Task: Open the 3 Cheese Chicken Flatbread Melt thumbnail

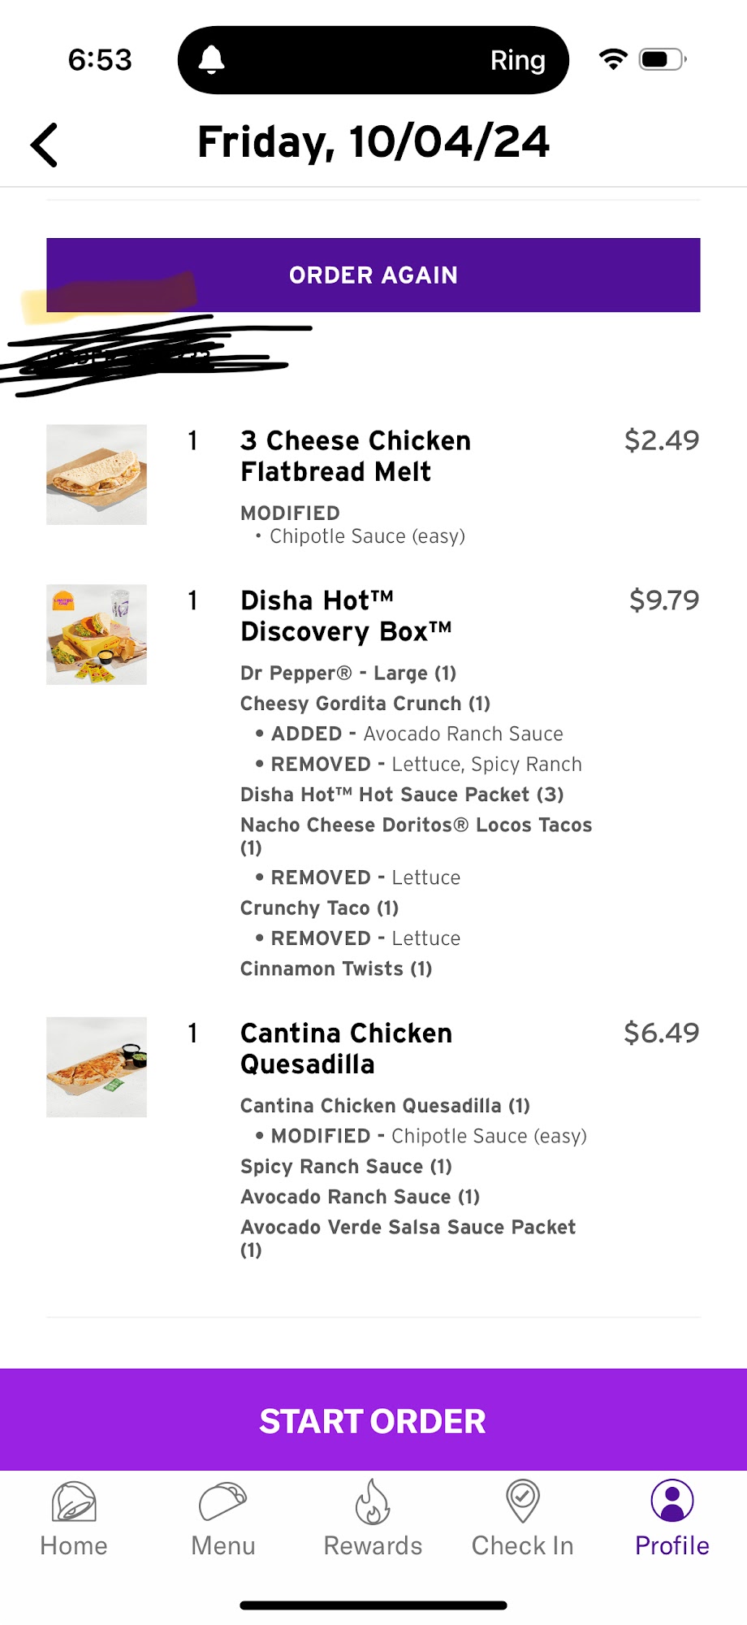Action: (x=97, y=474)
